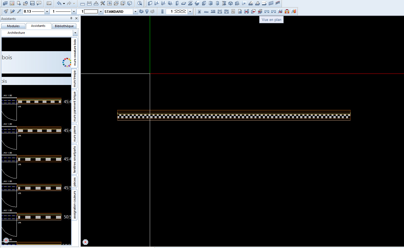
Task: Click the drawn wall in the plan viewport
Action: click(x=234, y=115)
